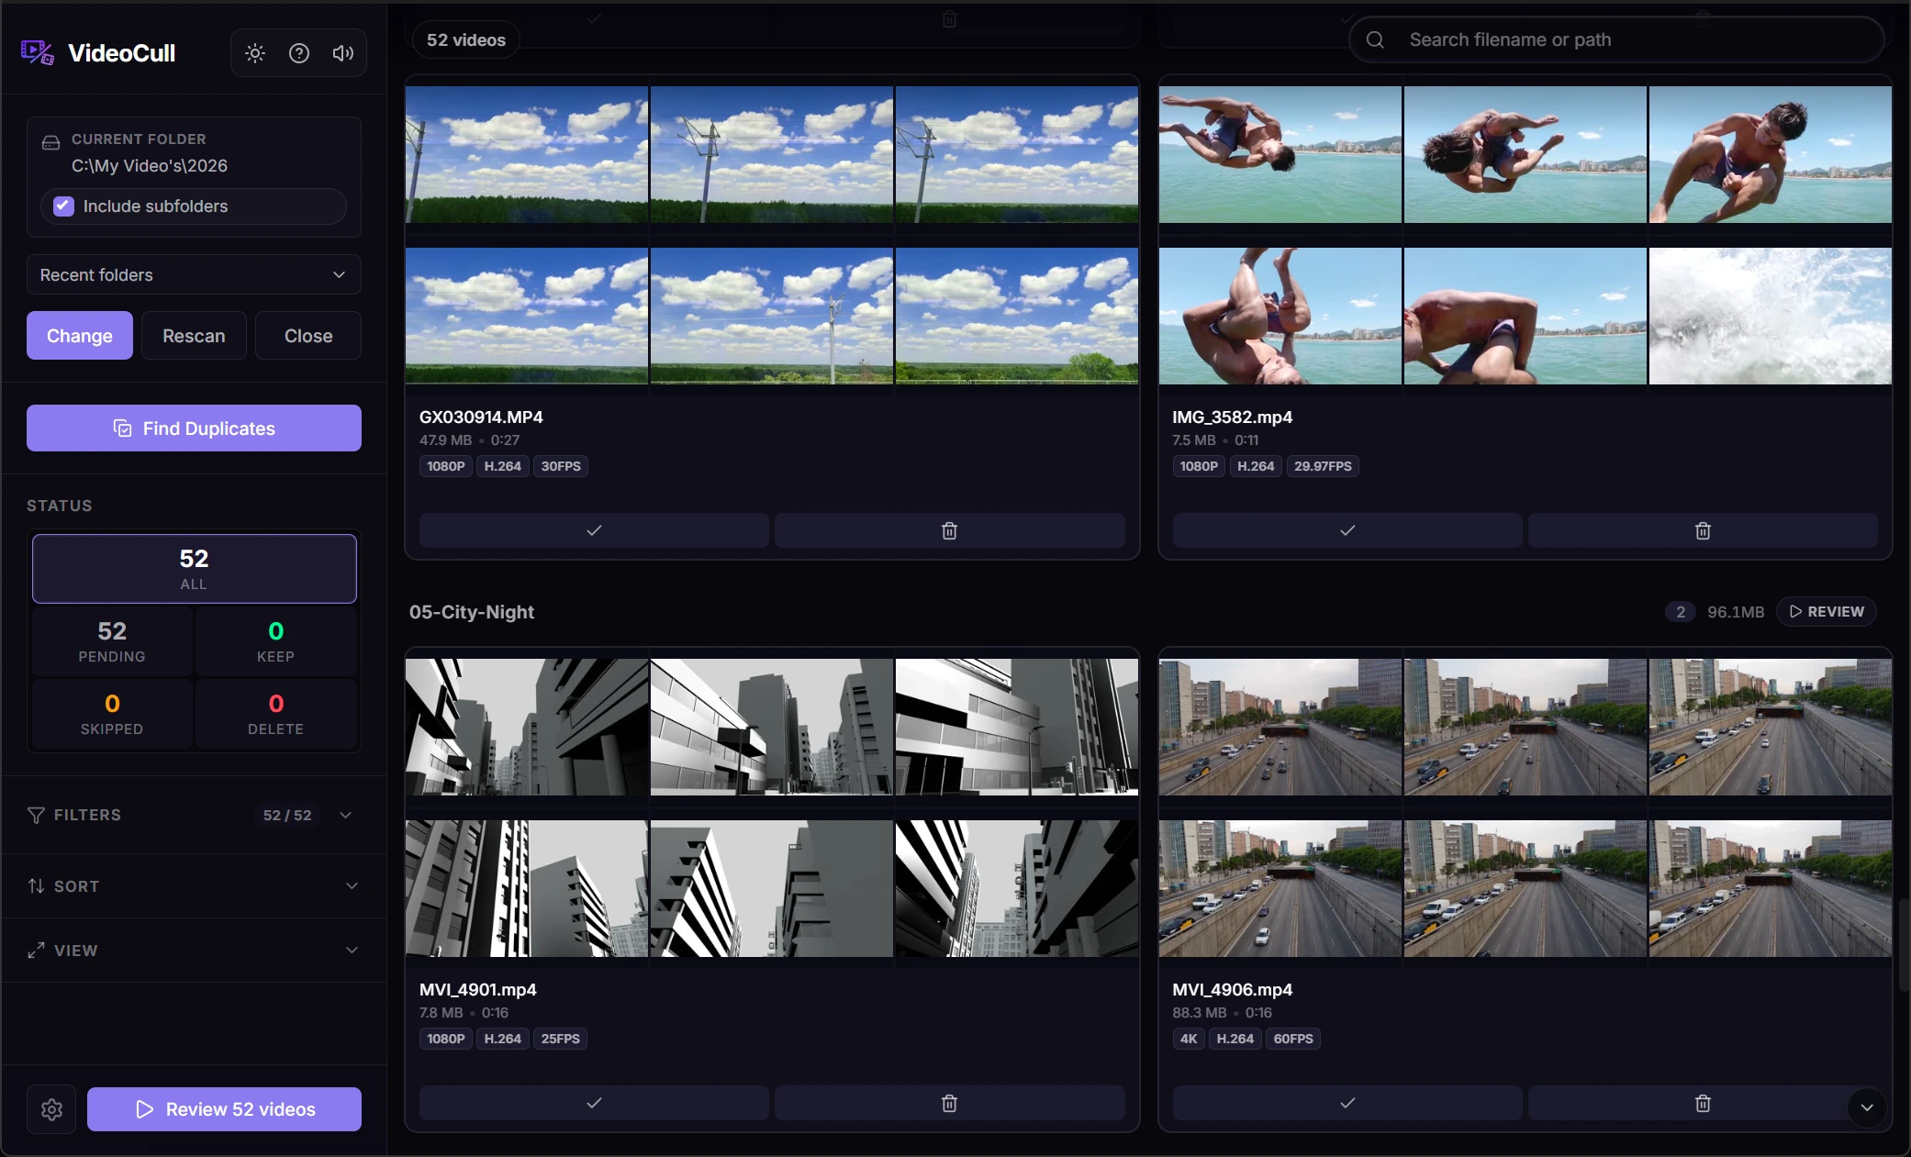Click the MVI_4906.mp4 file name
Image resolution: width=1911 pixels, height=1157 pixels.
coord(1232,989)
